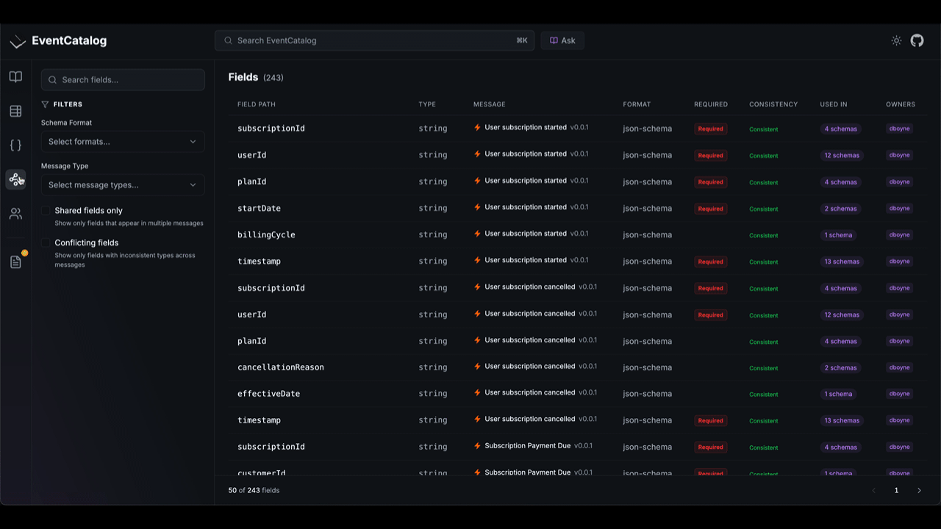Click '2 schemas' badge in startDate row
Image resolution: width=941 pixels, height=529 pixels.
[841, 209]
